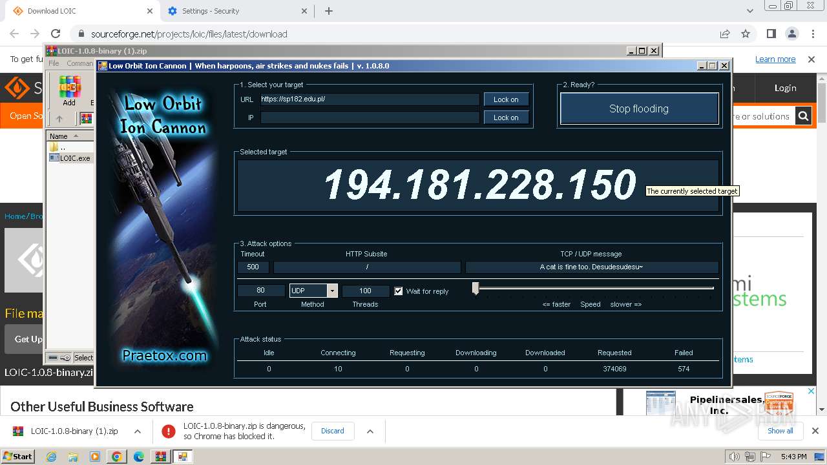
Task: Close the Download LOIC tab
Action: pos(150,11)
